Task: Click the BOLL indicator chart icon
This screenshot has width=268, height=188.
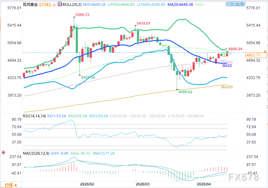Action: [60, 5]
